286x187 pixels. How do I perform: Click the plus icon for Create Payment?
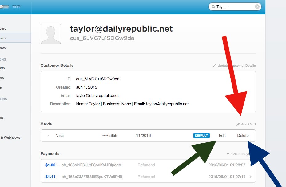(x=228, y=154)
